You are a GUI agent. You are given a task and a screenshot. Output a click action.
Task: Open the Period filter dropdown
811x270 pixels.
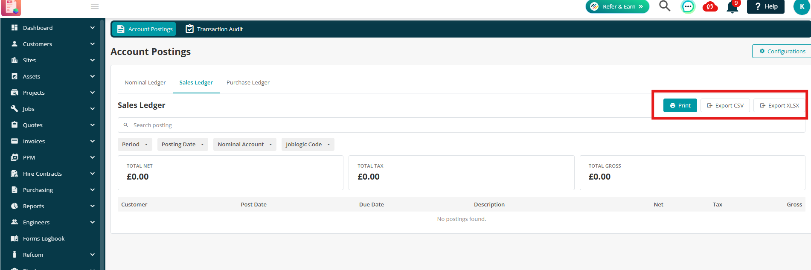point(135,144)
